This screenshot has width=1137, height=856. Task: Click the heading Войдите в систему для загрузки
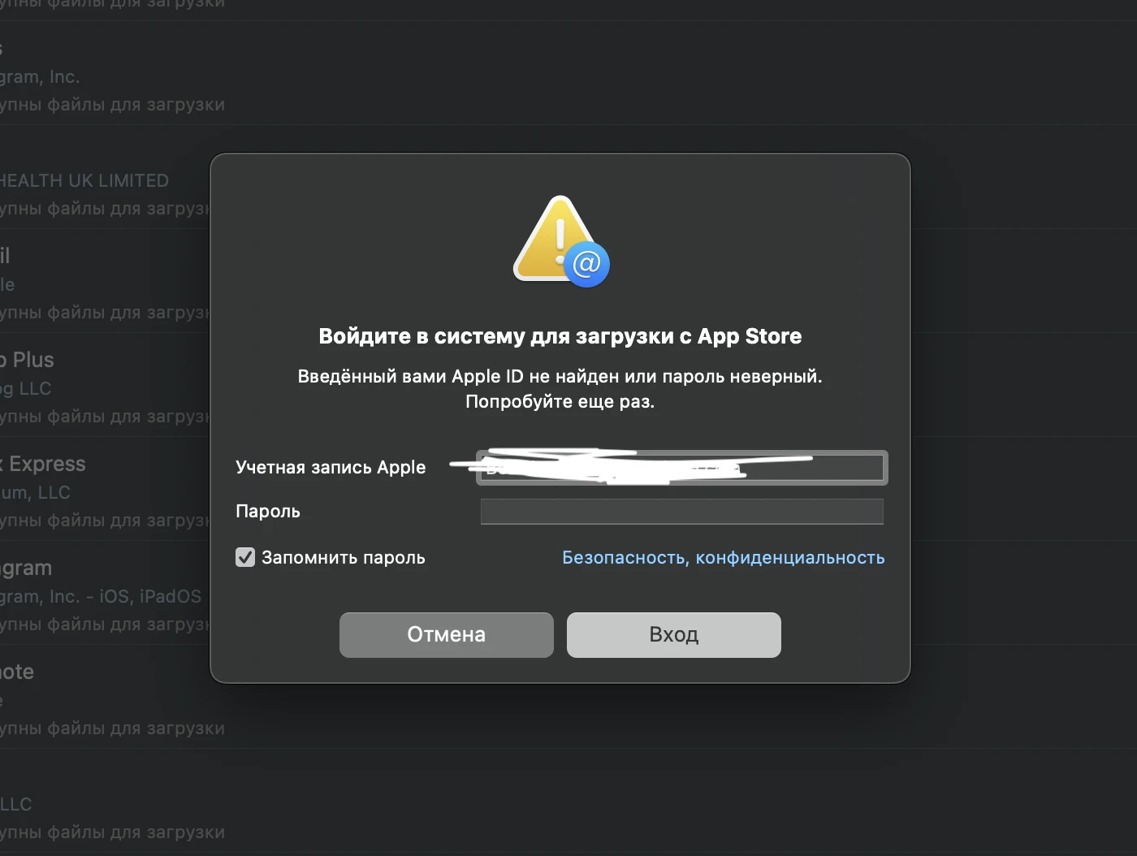tap(560, 336)
